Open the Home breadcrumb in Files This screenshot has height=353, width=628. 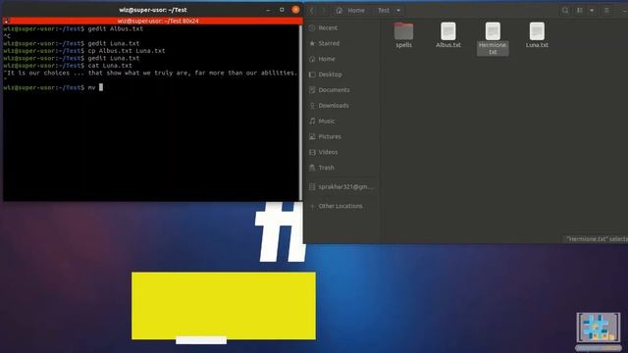350,11
